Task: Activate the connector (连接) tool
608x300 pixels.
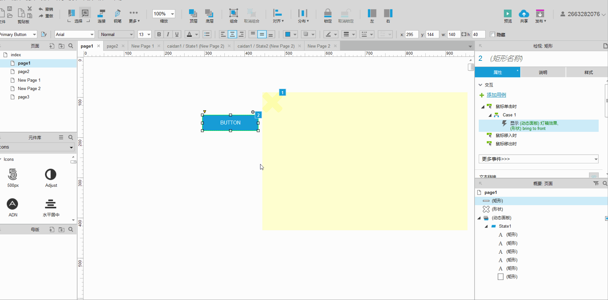Action: (102, 16)
